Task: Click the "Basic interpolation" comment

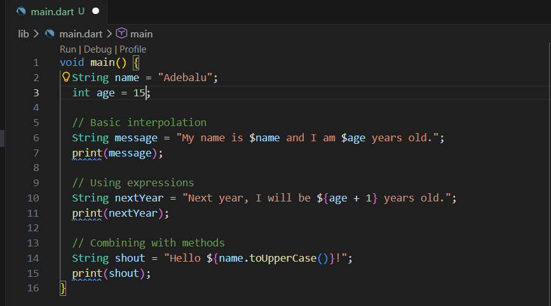Action: click(x=139, y=123)
